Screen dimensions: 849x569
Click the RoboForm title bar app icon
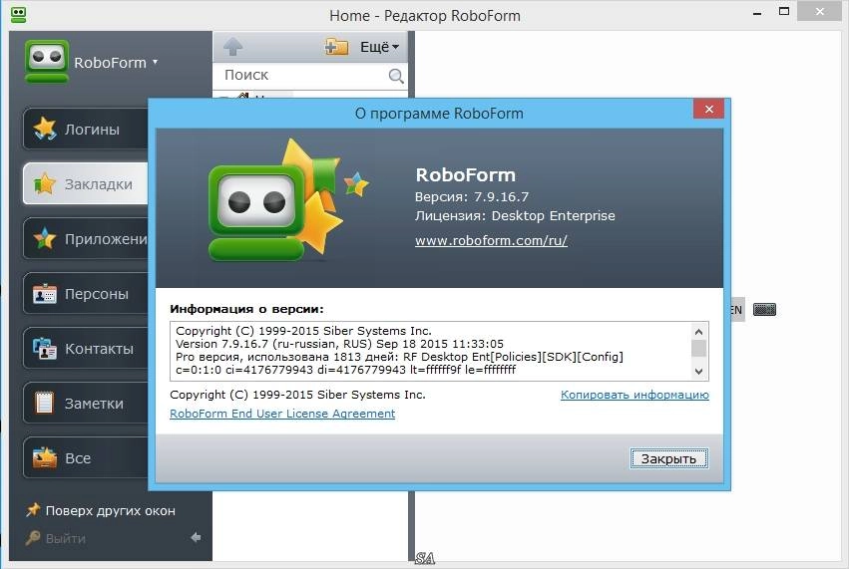[18, 15]
